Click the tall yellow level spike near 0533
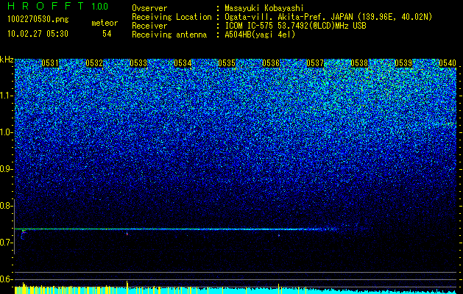This screenshot has width=463, height=294. point(127,287)
